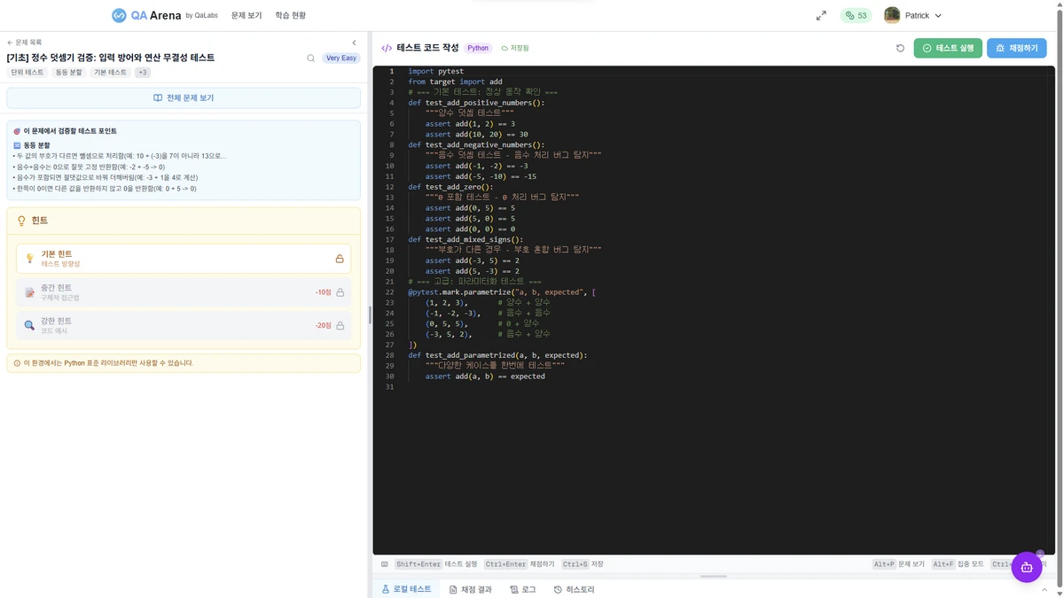Screen dimensions: 1064x598
Task: Open the 강한 힌트 card
Action: tap(184, 325)
